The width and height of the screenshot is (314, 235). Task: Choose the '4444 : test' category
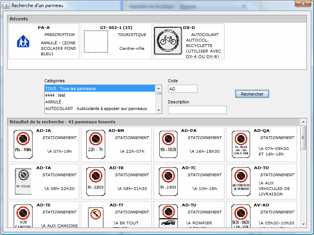tap(100, 95)
